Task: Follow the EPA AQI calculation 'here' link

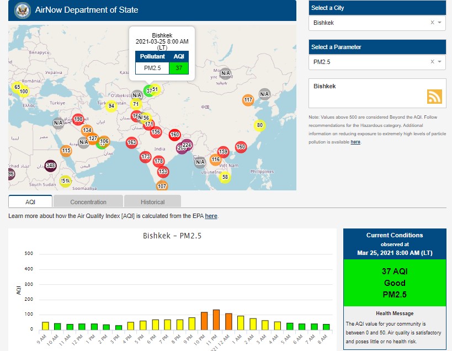Action: [x=211, y=216]
